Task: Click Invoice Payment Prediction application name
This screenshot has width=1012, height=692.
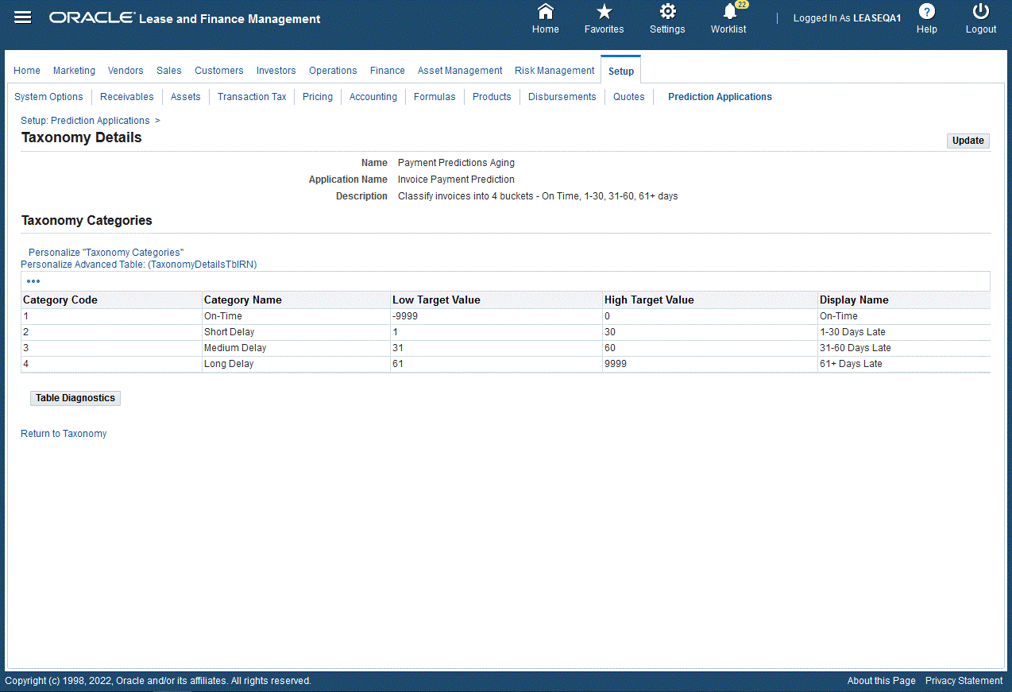Action: [456, 180]
